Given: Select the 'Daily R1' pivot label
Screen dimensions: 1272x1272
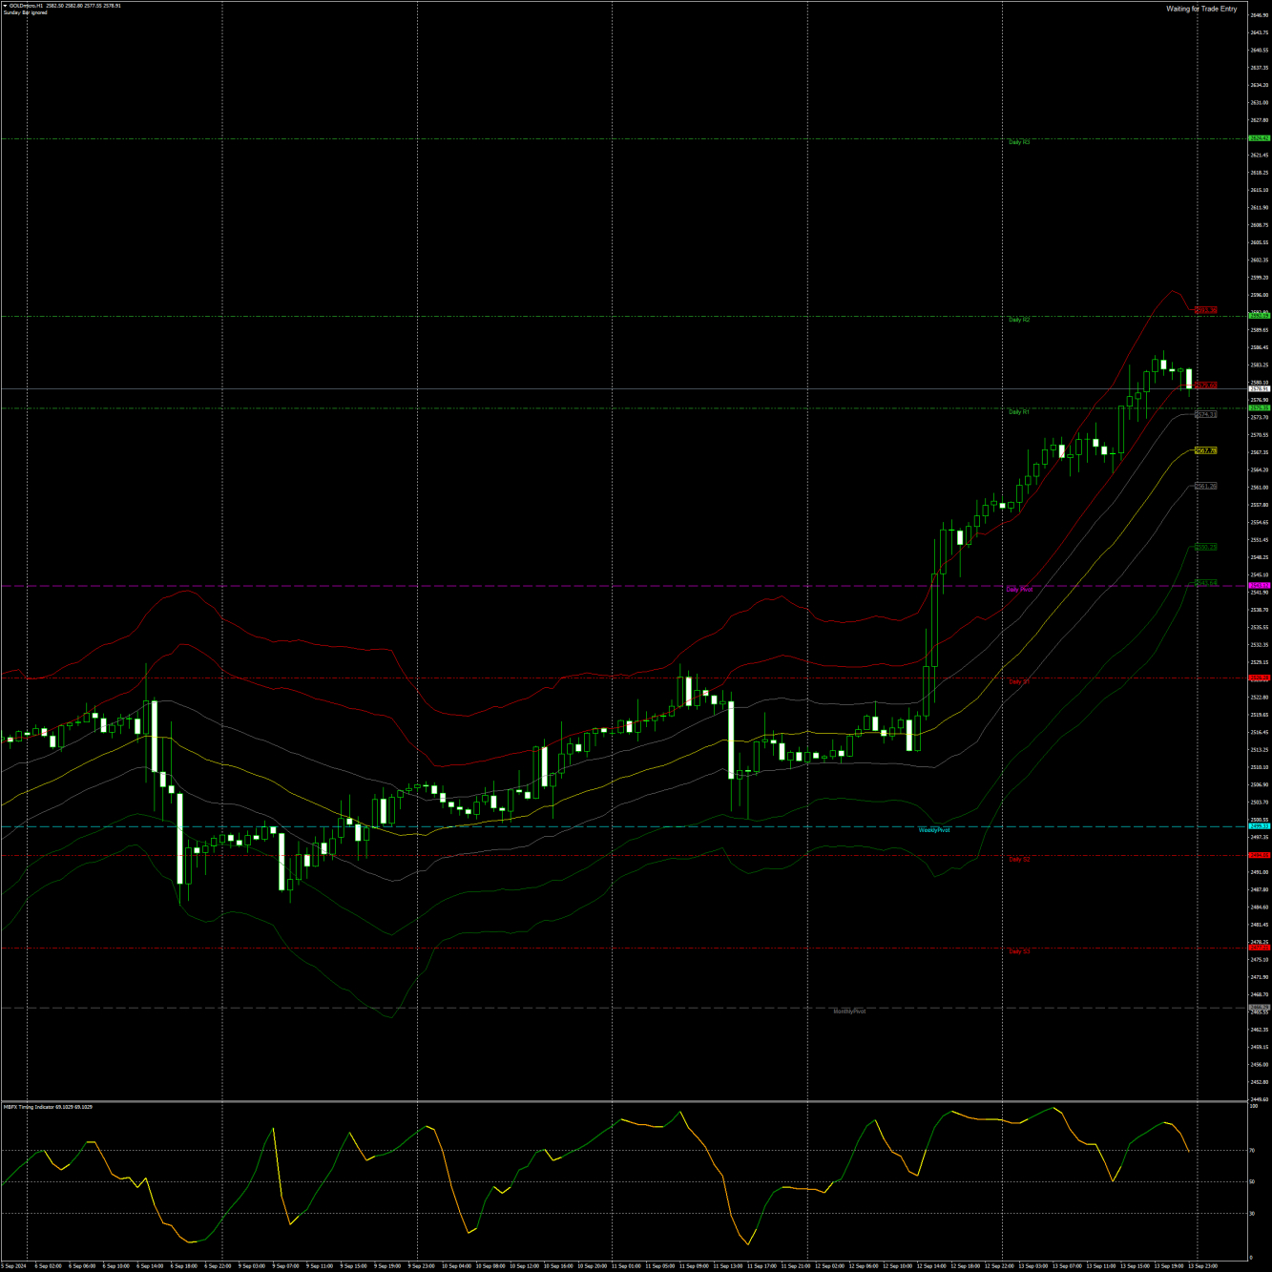Looking at the screenshot, I should pyautogui.click(x=1019, y=412).
